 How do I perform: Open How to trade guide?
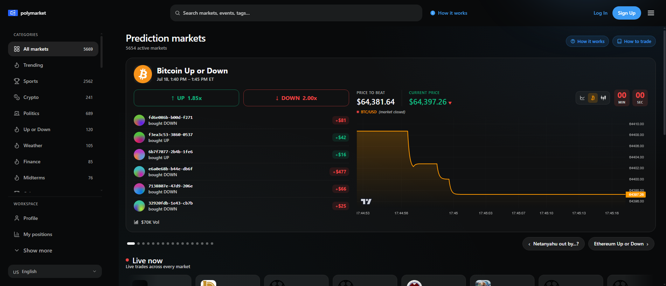point(634,41)
